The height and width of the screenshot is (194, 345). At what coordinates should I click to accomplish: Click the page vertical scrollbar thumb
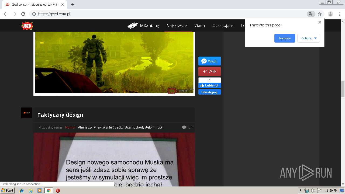point(343,89)
